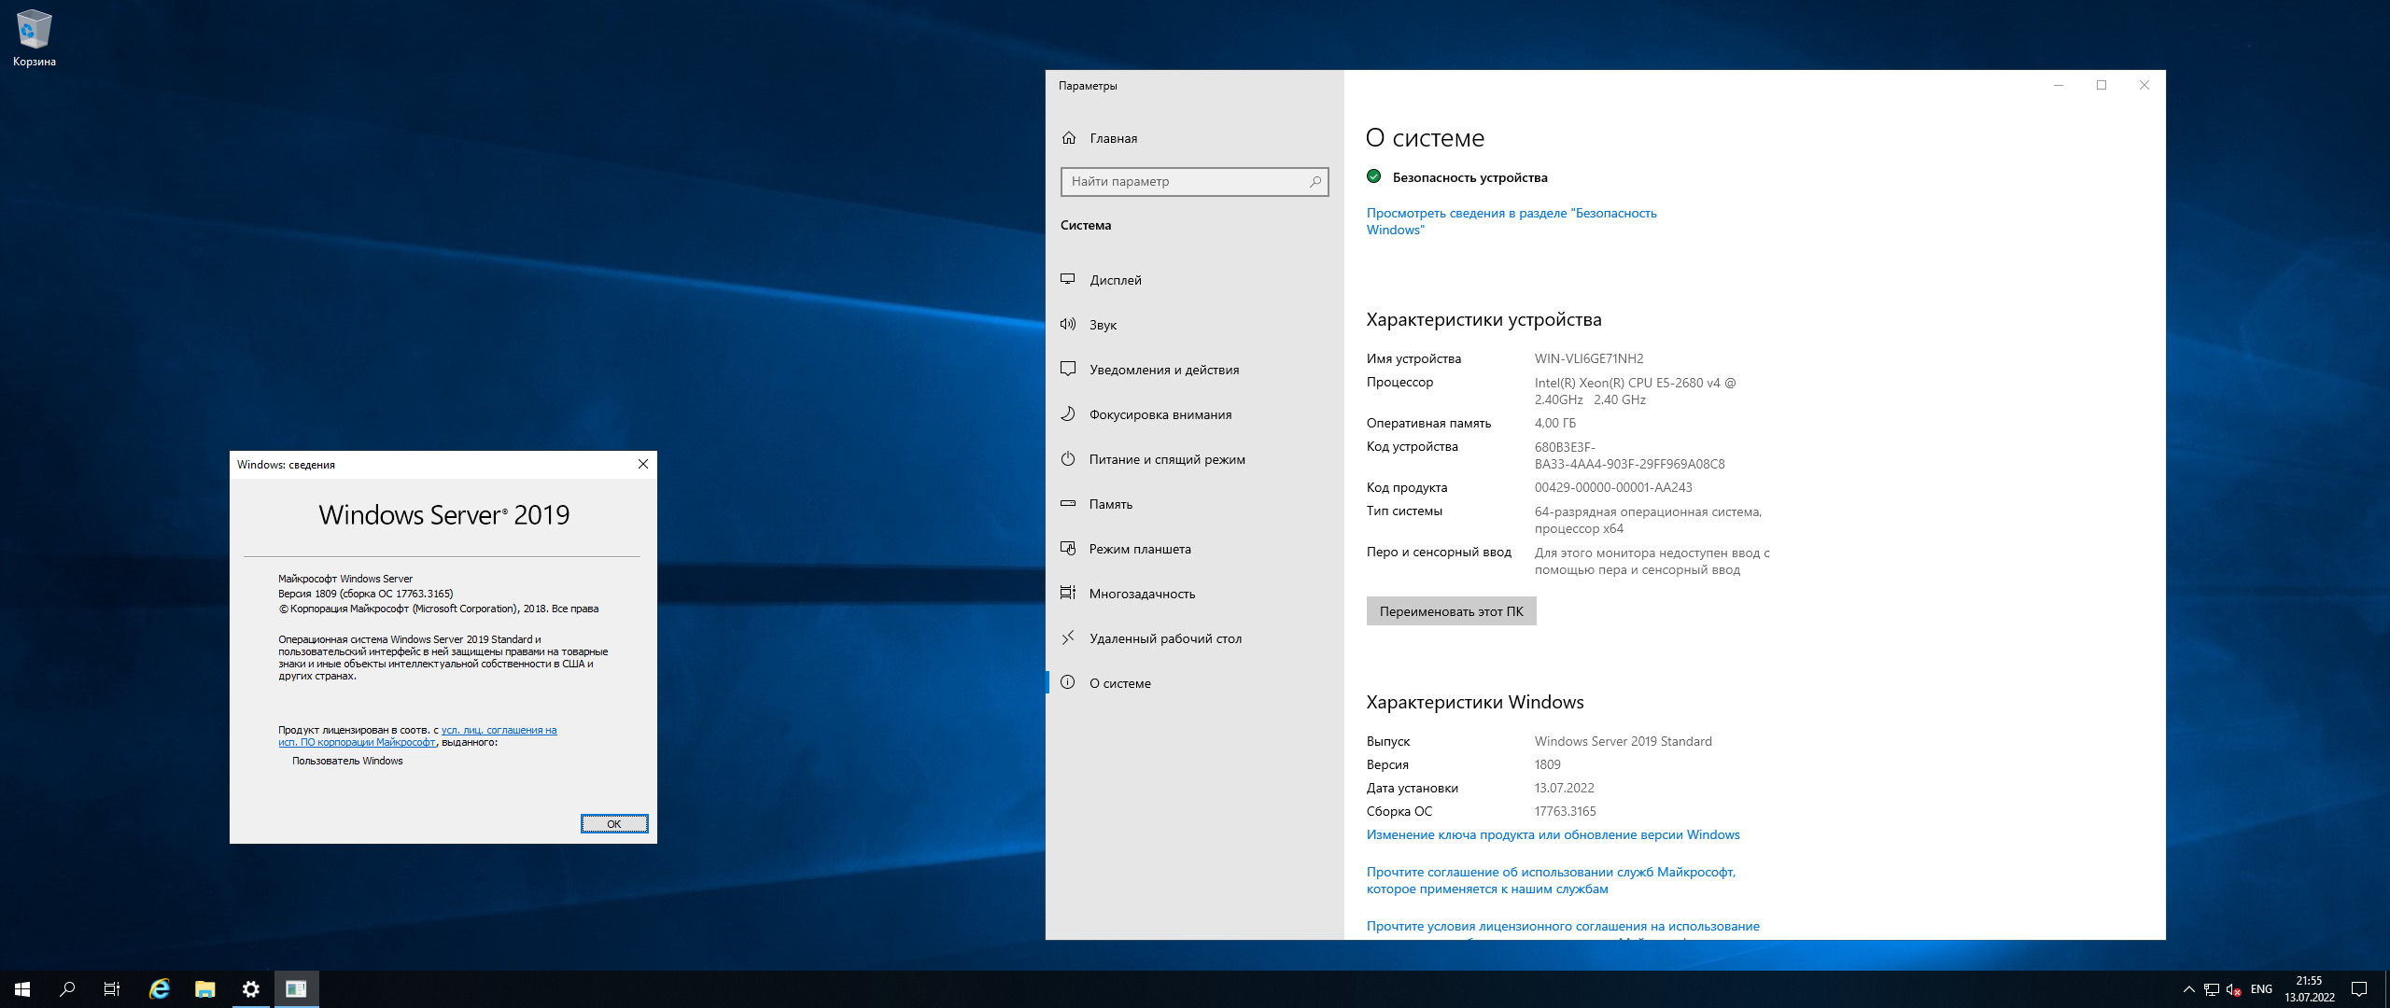This screenshot has width=2390, height=1008.
Task: Click Пользователь Windows text in winver dialog
Action: (x=347, y=761)
